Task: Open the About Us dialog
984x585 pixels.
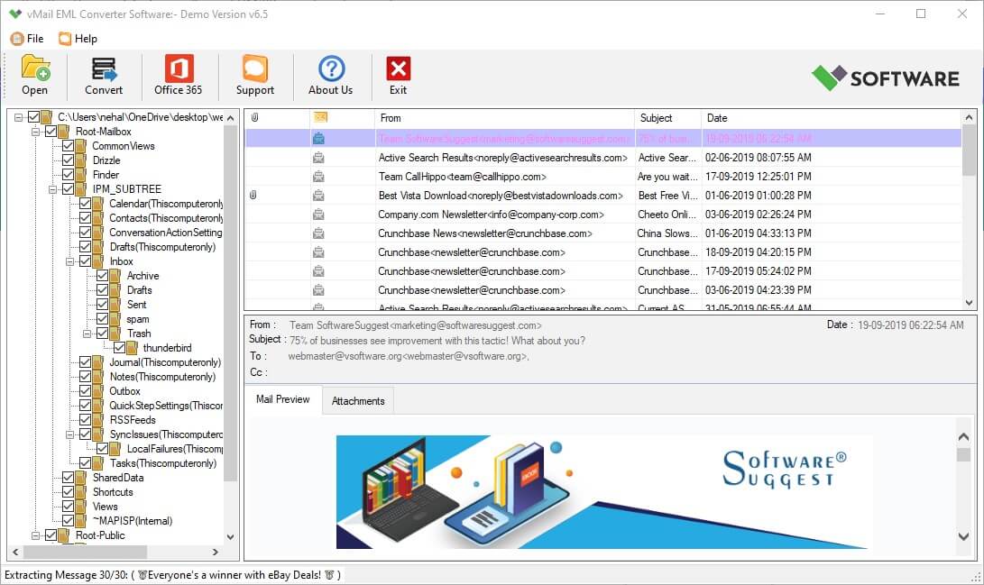Action: [329, 76]
